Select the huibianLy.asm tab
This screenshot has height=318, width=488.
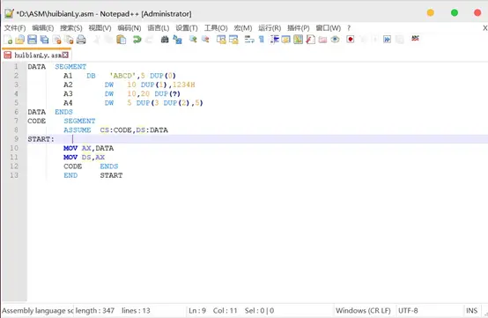coord(37,55)
